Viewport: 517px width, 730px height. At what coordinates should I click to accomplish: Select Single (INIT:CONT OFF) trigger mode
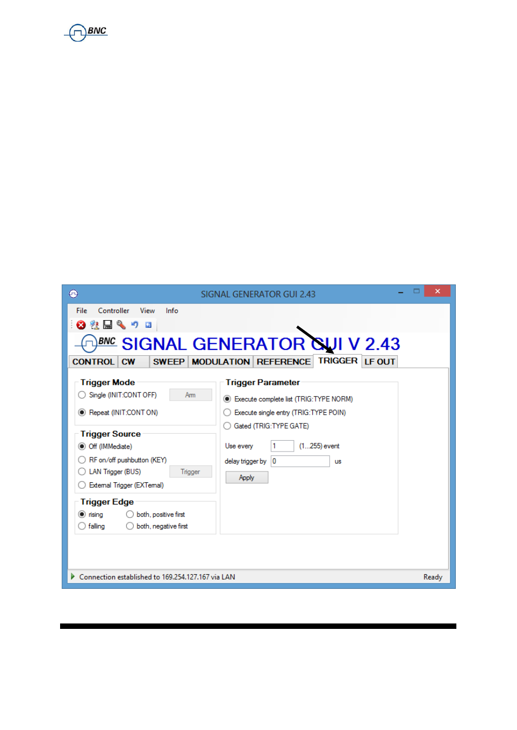pos(117,395)
